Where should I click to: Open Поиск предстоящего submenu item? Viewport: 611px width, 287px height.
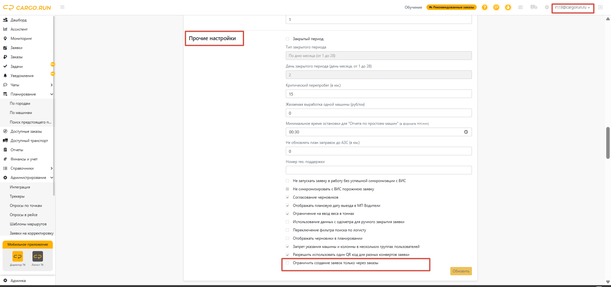[x=31, y=122]
